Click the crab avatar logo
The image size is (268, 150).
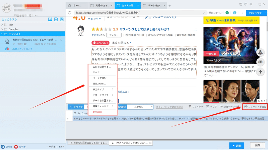pyautogui.click(x=7, y=8)
